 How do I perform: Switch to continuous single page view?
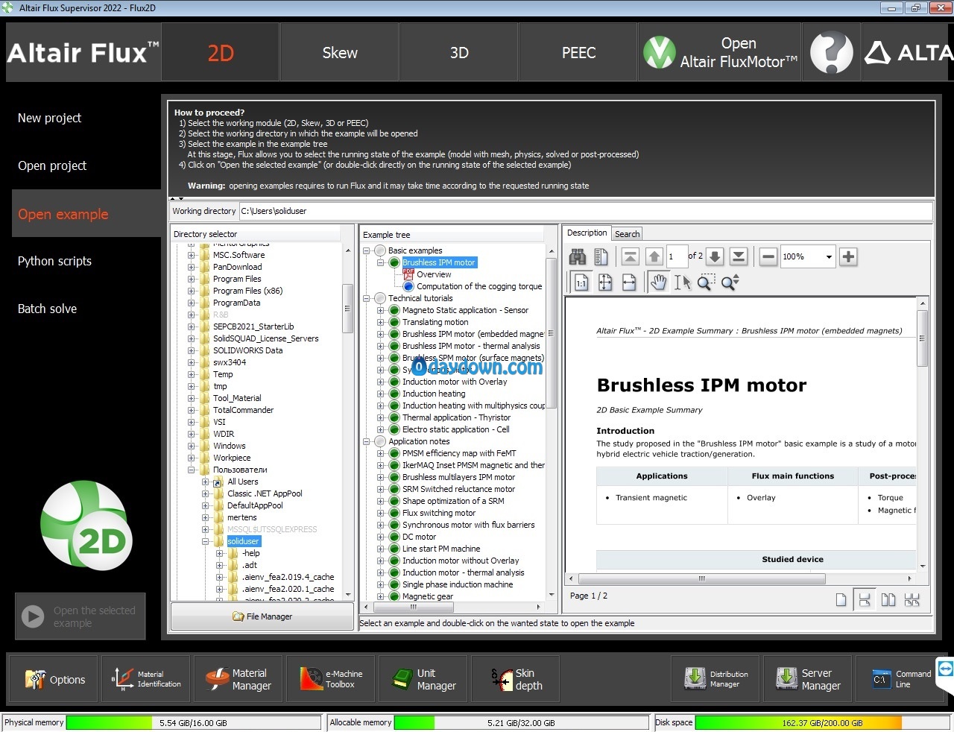(865, 600)
